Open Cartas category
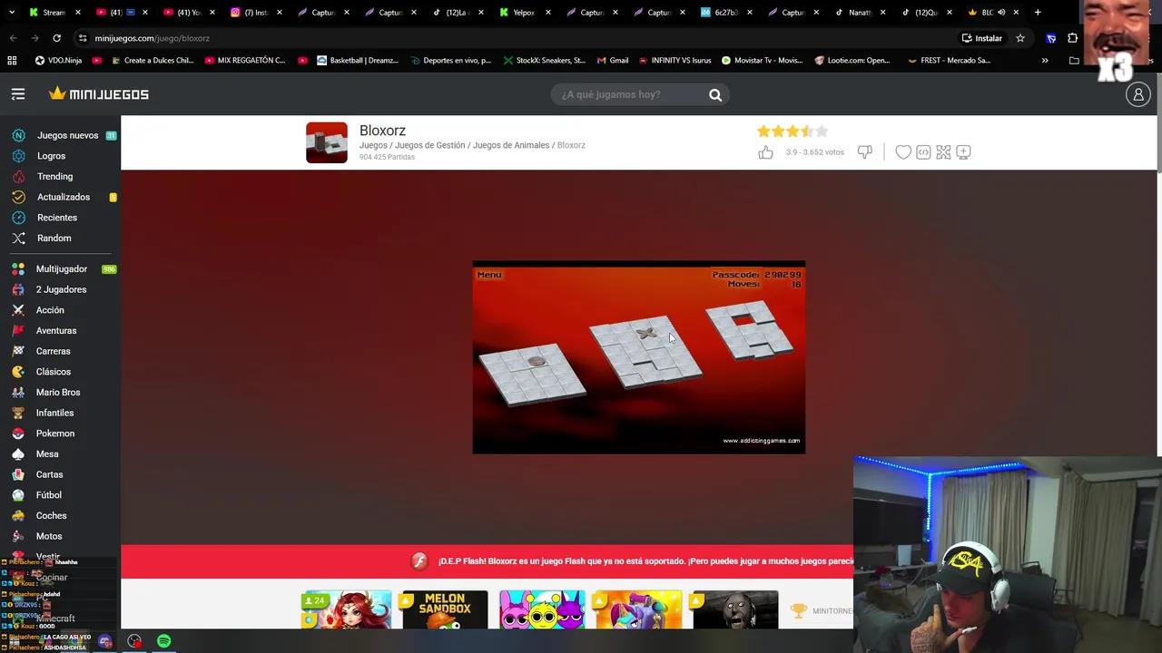This screenshot has height=653, width=1162. 49,474
